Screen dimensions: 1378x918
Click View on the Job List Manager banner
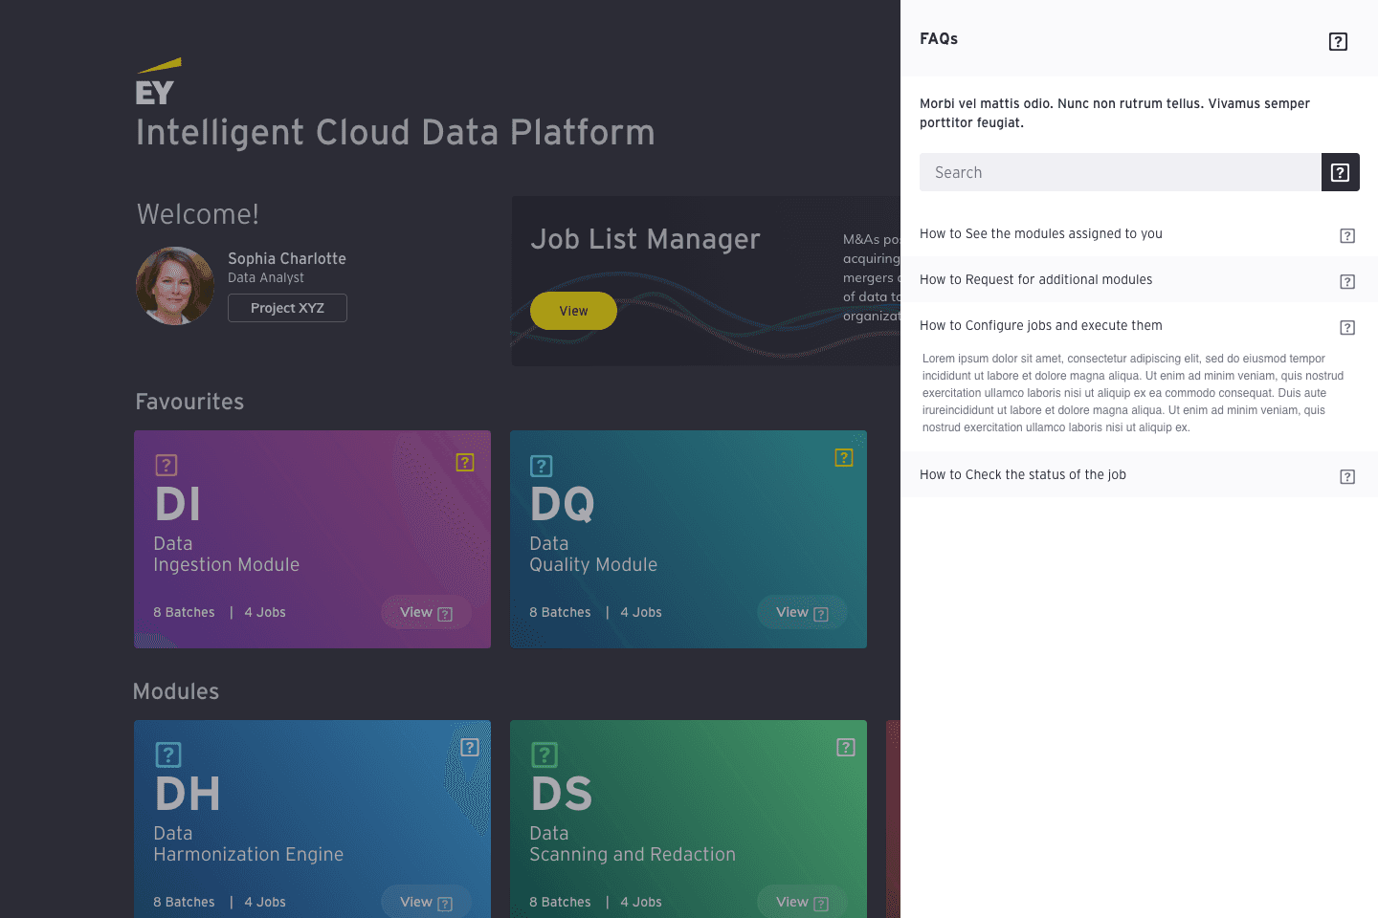pyautogui.click(x=573, y=311)
